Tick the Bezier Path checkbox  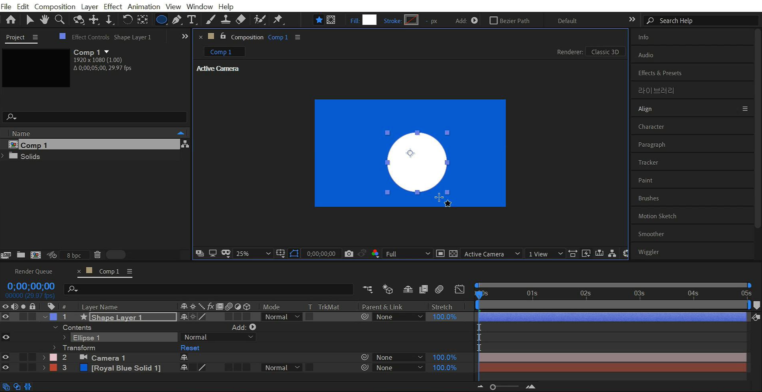493,20
